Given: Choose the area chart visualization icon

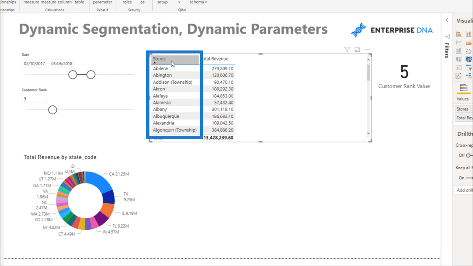Looking at the screenshot, I should [469, 43].
